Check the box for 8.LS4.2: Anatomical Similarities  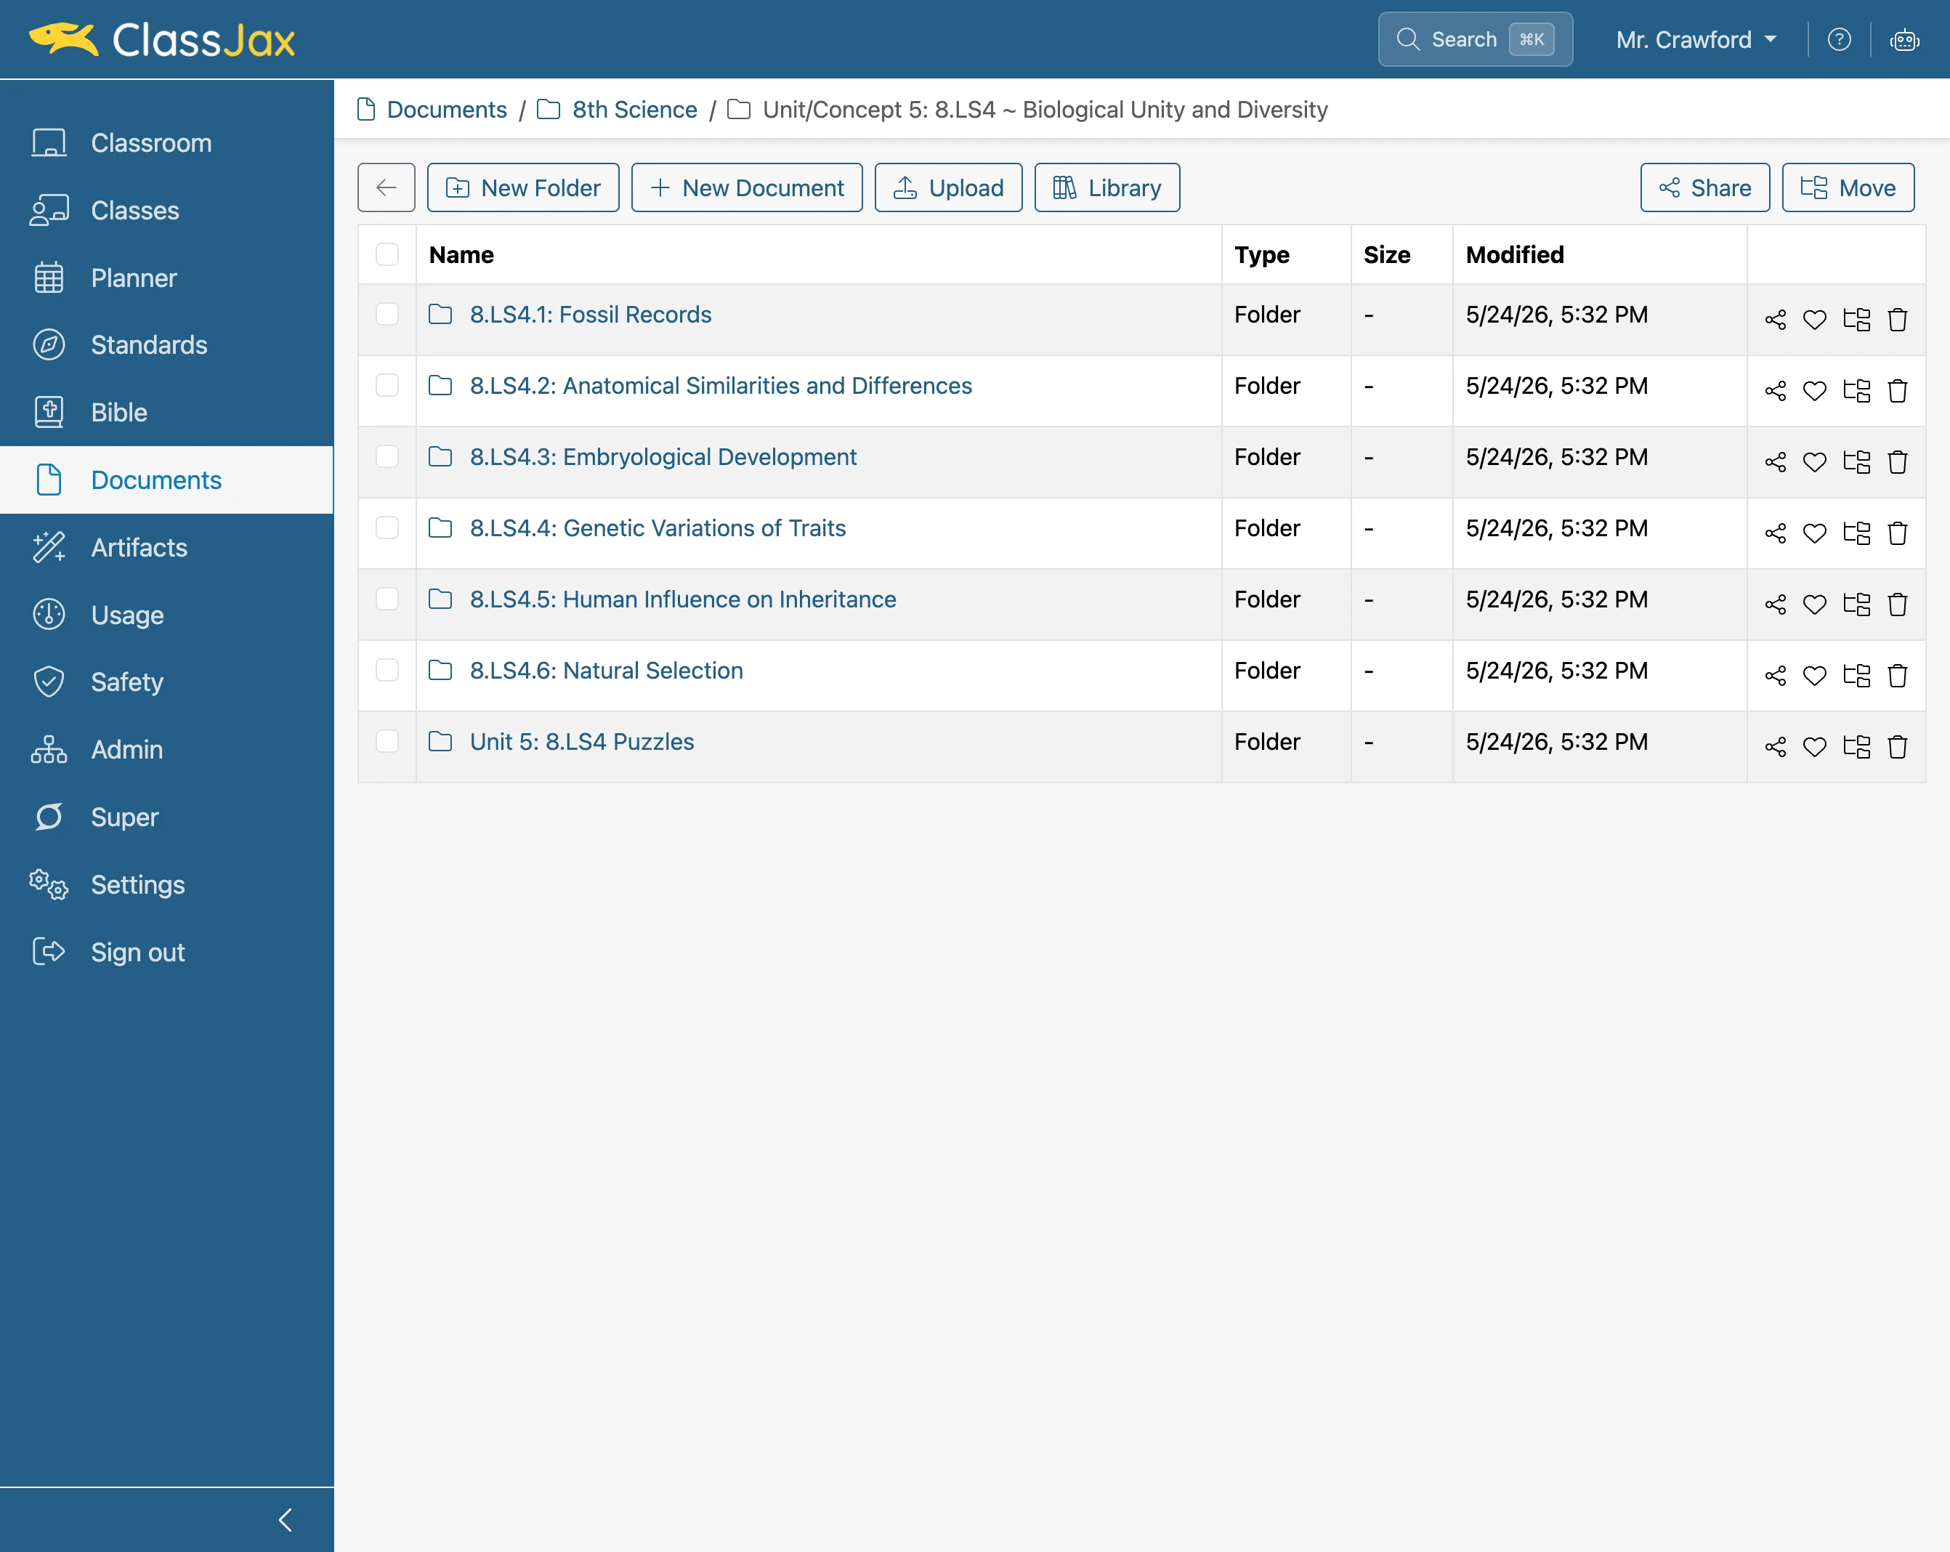coord(387,385)
